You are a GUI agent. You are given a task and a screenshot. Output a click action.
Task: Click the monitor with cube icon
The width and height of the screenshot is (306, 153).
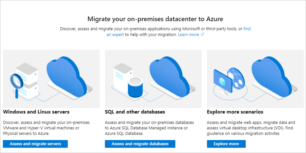coord(221,78)
